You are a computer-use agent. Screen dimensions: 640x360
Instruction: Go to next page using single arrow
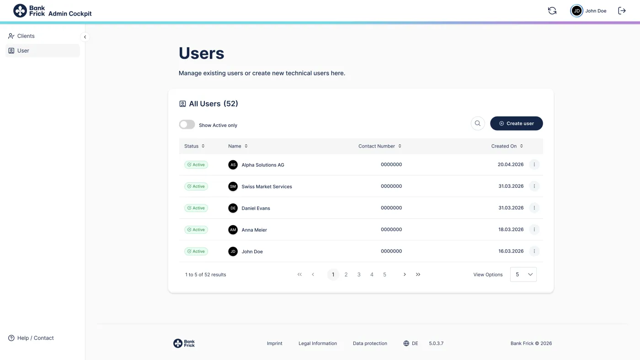pos(405,275)
